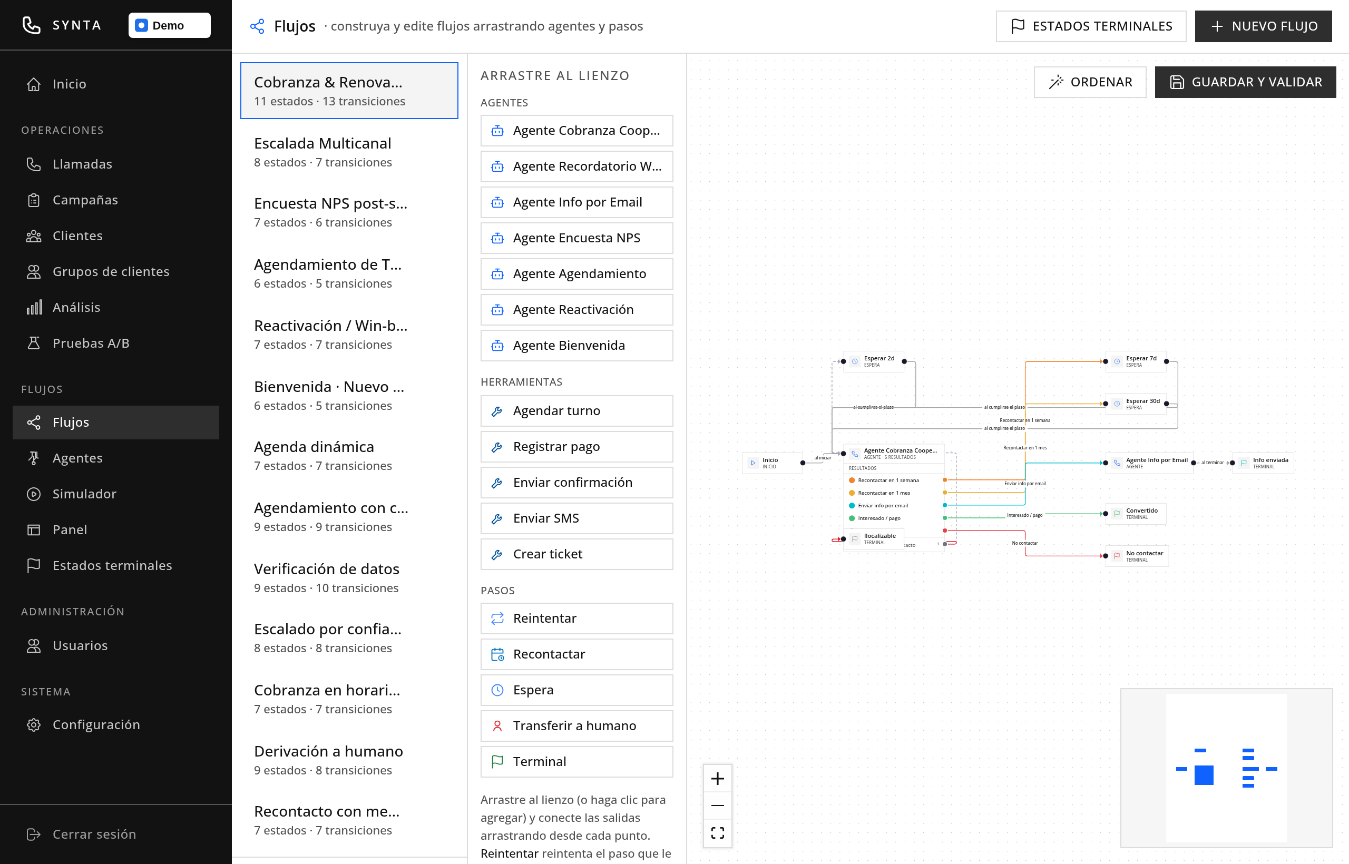The width and height of the screenshot is (1349, 864).
Task: Open Inicio in the sidebar
Action: click(115, 84)
